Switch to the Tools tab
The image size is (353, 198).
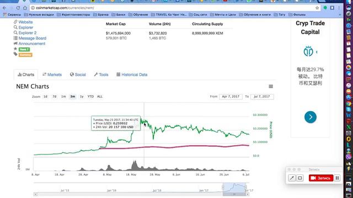tap(101, 75)
